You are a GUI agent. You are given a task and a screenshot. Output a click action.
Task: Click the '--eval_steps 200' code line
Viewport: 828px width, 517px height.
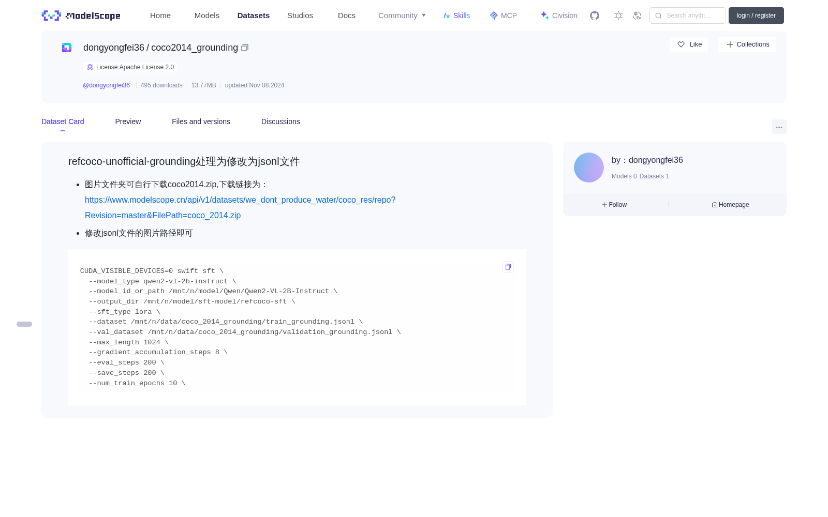pos(126,362)
